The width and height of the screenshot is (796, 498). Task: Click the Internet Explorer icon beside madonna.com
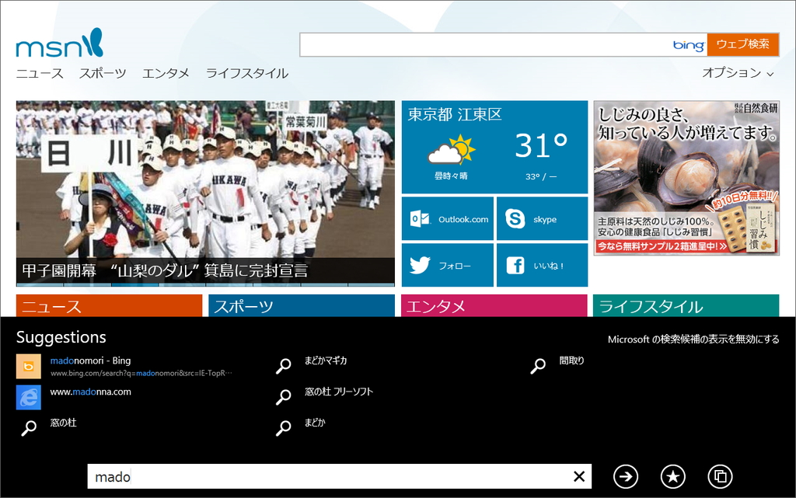click(28, 397)
